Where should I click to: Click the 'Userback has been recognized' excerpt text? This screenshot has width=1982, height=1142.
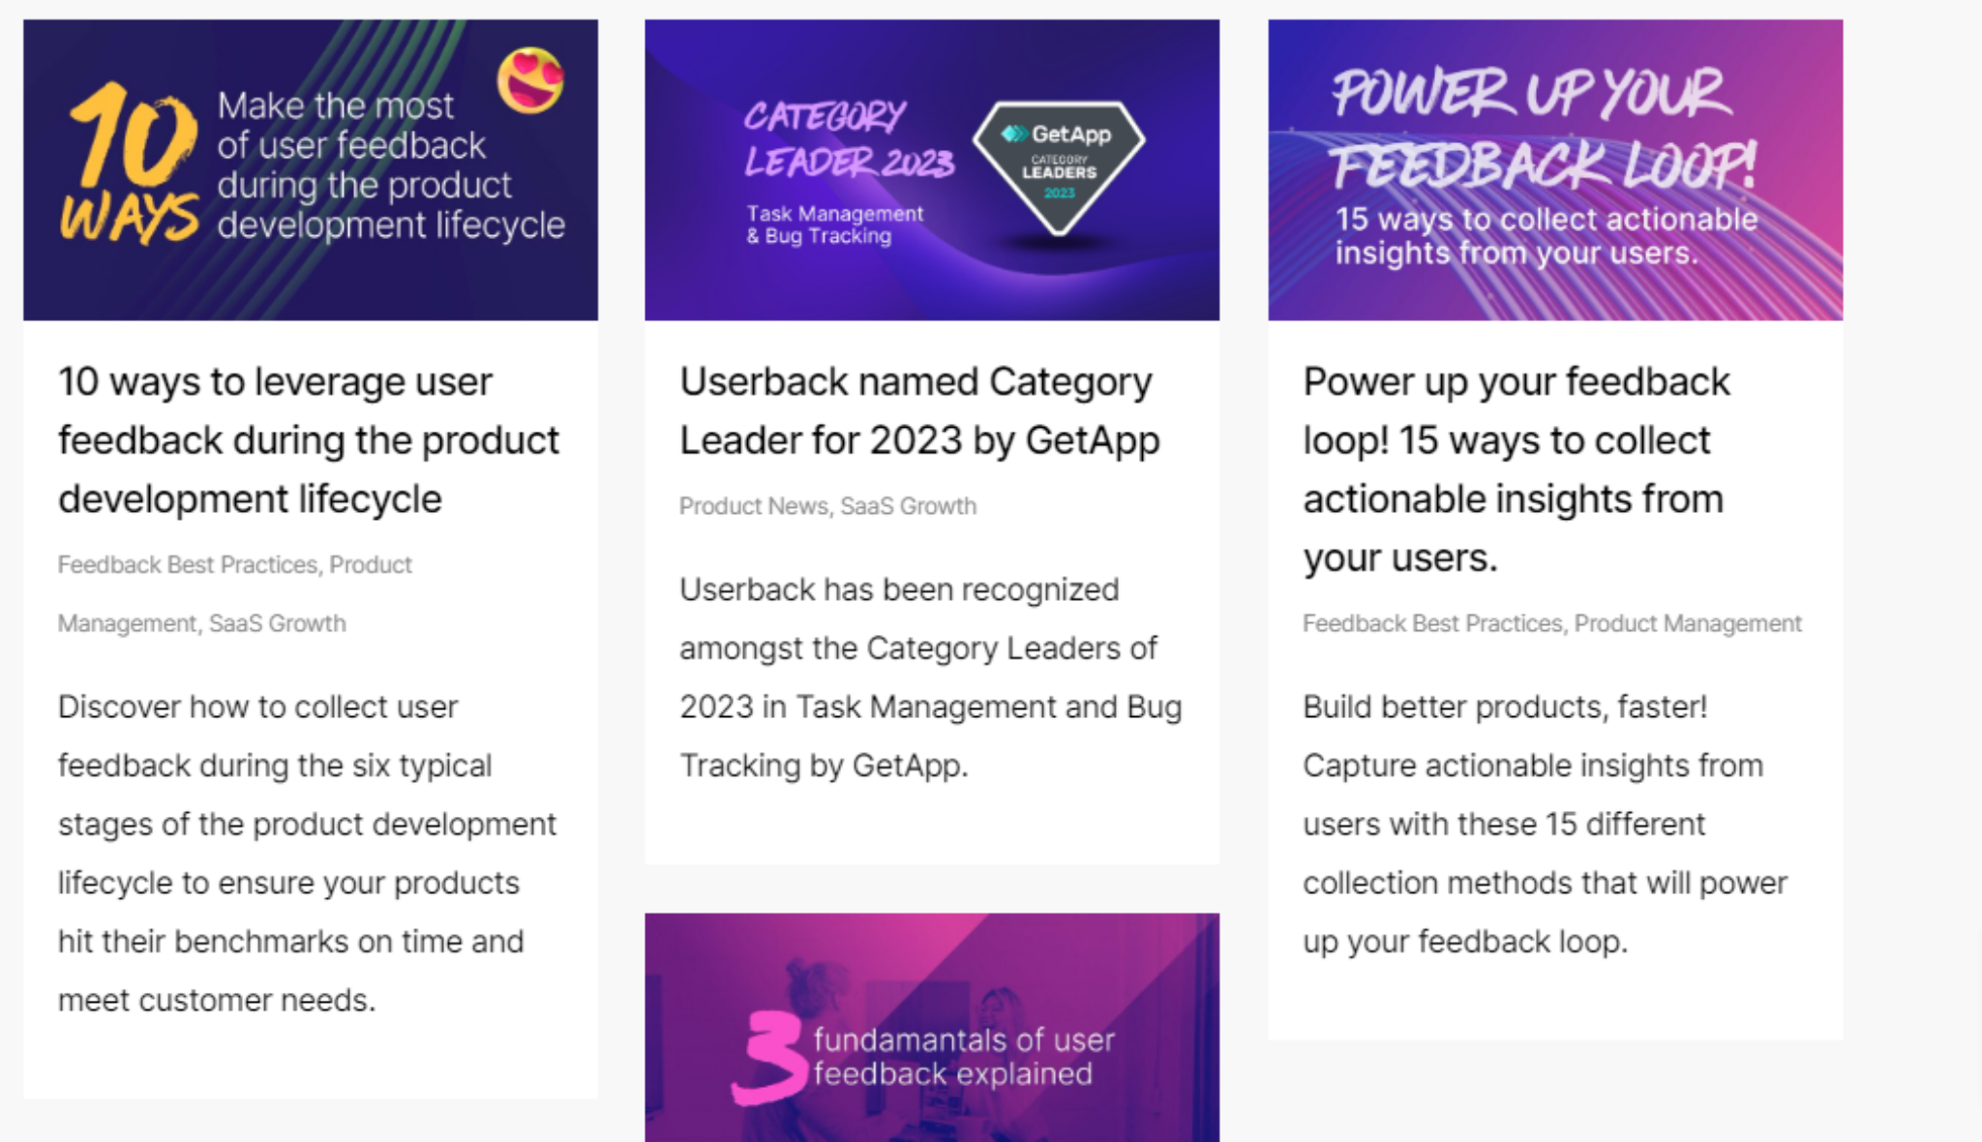pyautogui.click(x=931, y=677)
